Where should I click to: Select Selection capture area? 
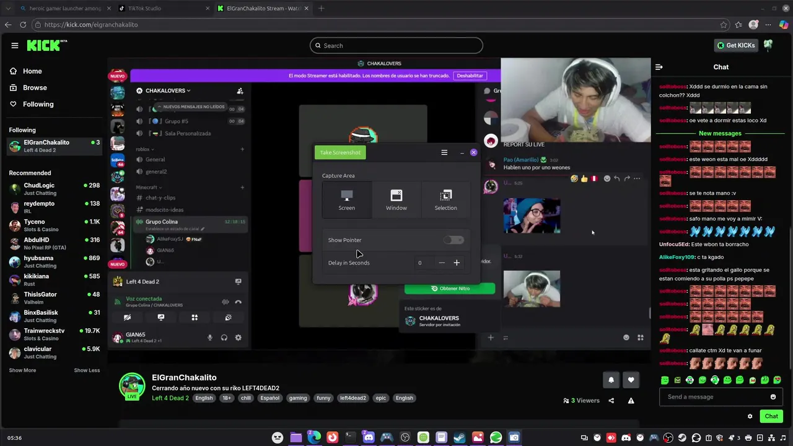coord(445,199)
